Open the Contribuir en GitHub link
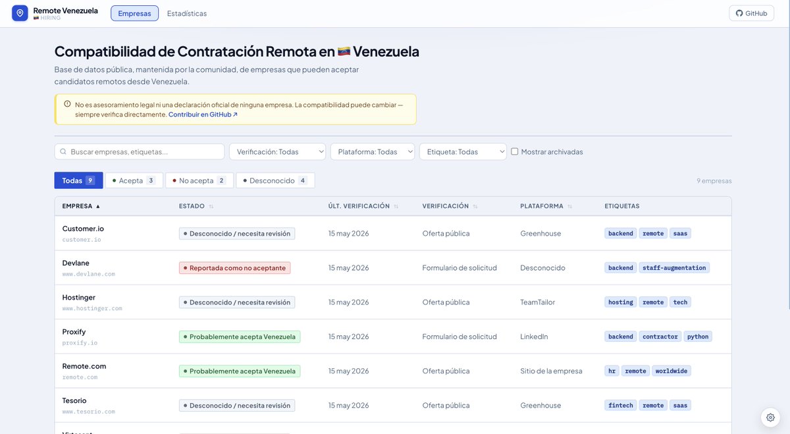 pyautogui.click(x=203, y=115)
